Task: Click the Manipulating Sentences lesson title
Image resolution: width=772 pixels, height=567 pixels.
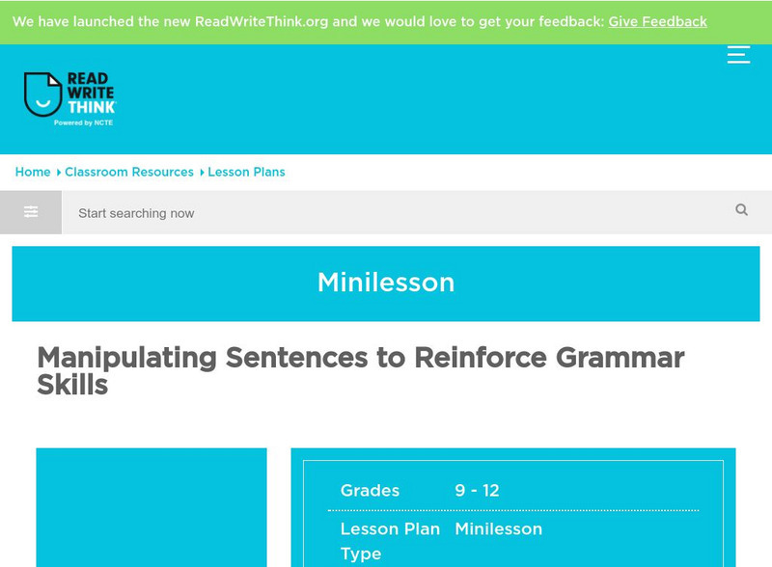Action: click(360, 371)
